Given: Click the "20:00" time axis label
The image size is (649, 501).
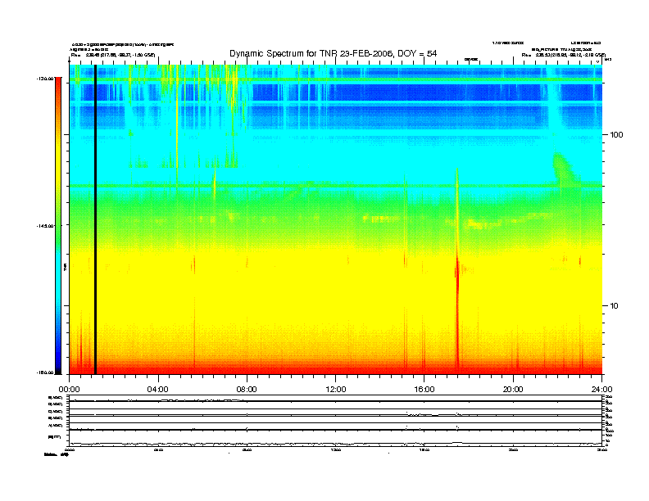Looking at the screenshot, I should point(513,390).
